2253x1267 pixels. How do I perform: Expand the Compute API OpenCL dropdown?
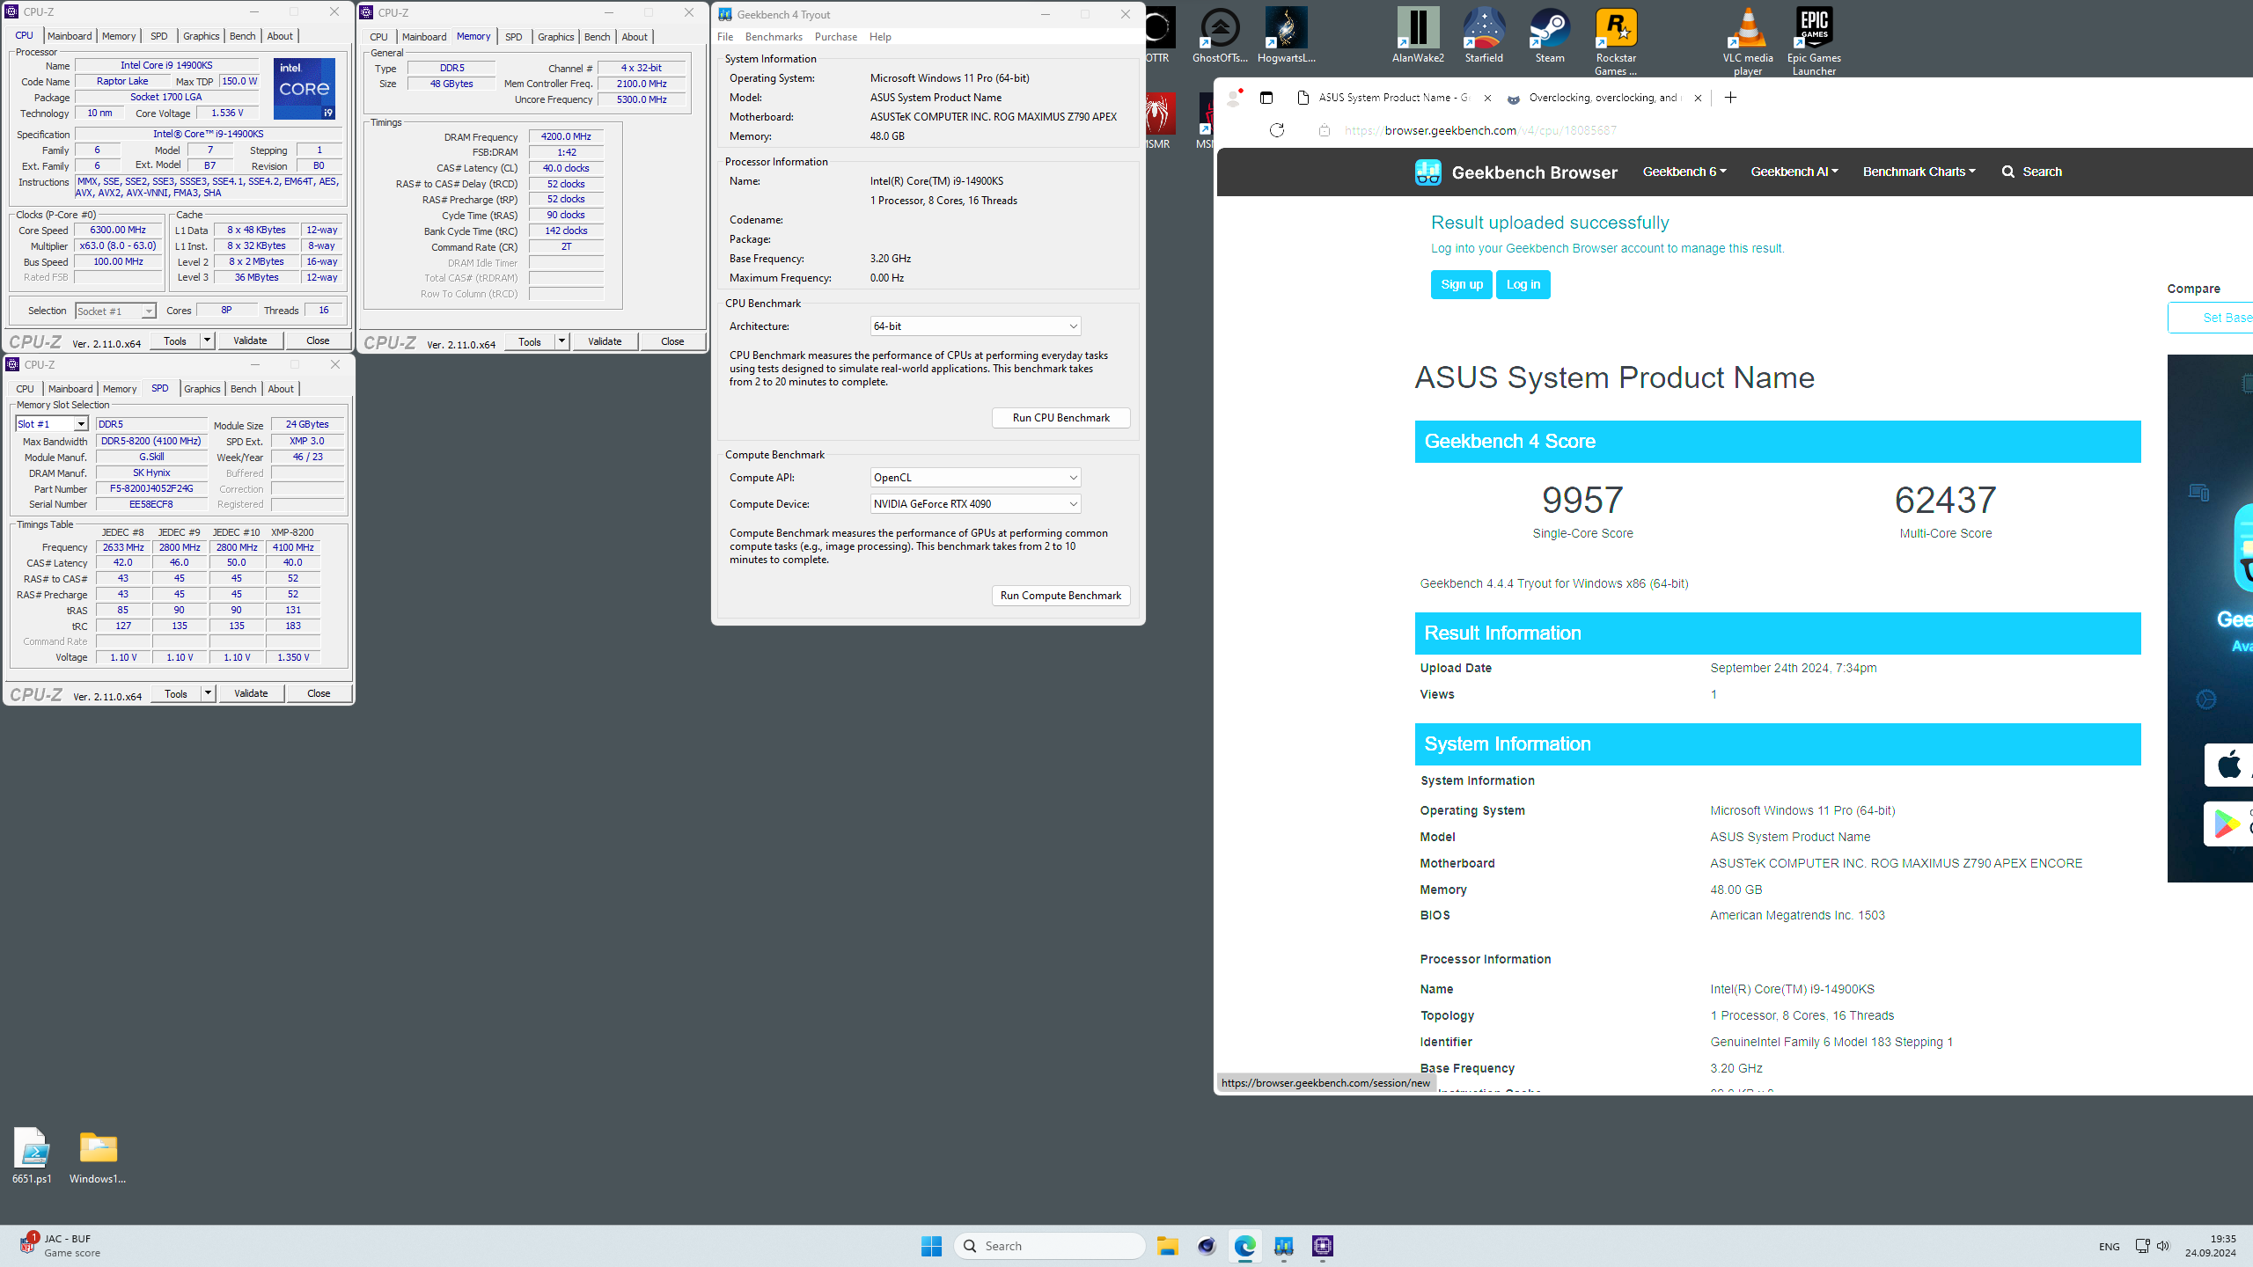click(x=975, y=478)
